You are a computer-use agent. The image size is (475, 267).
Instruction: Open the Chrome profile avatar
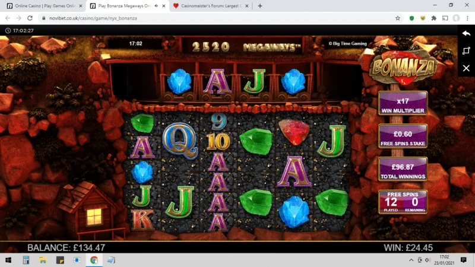click(x=456, y=18)
